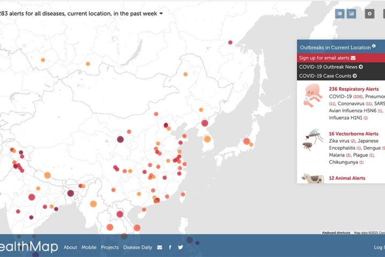Select Zika virus alert entry
The height and width of the screenshot is (257, 385).
(x=342, y=141)
